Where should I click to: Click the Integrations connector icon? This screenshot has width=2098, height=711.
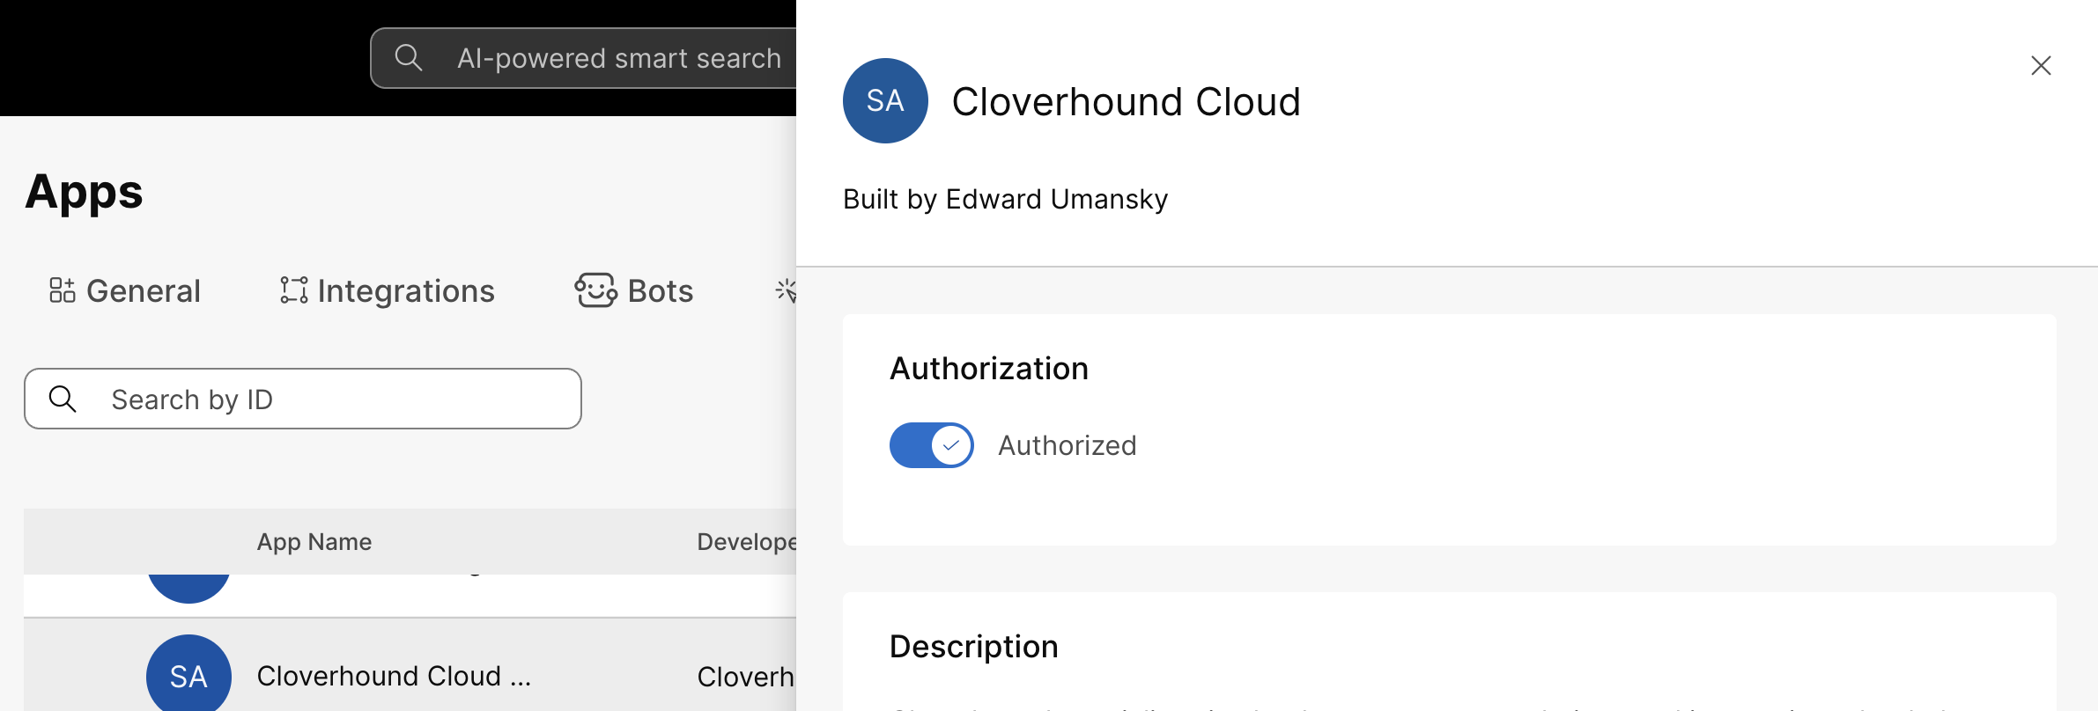tap(292, 290)
